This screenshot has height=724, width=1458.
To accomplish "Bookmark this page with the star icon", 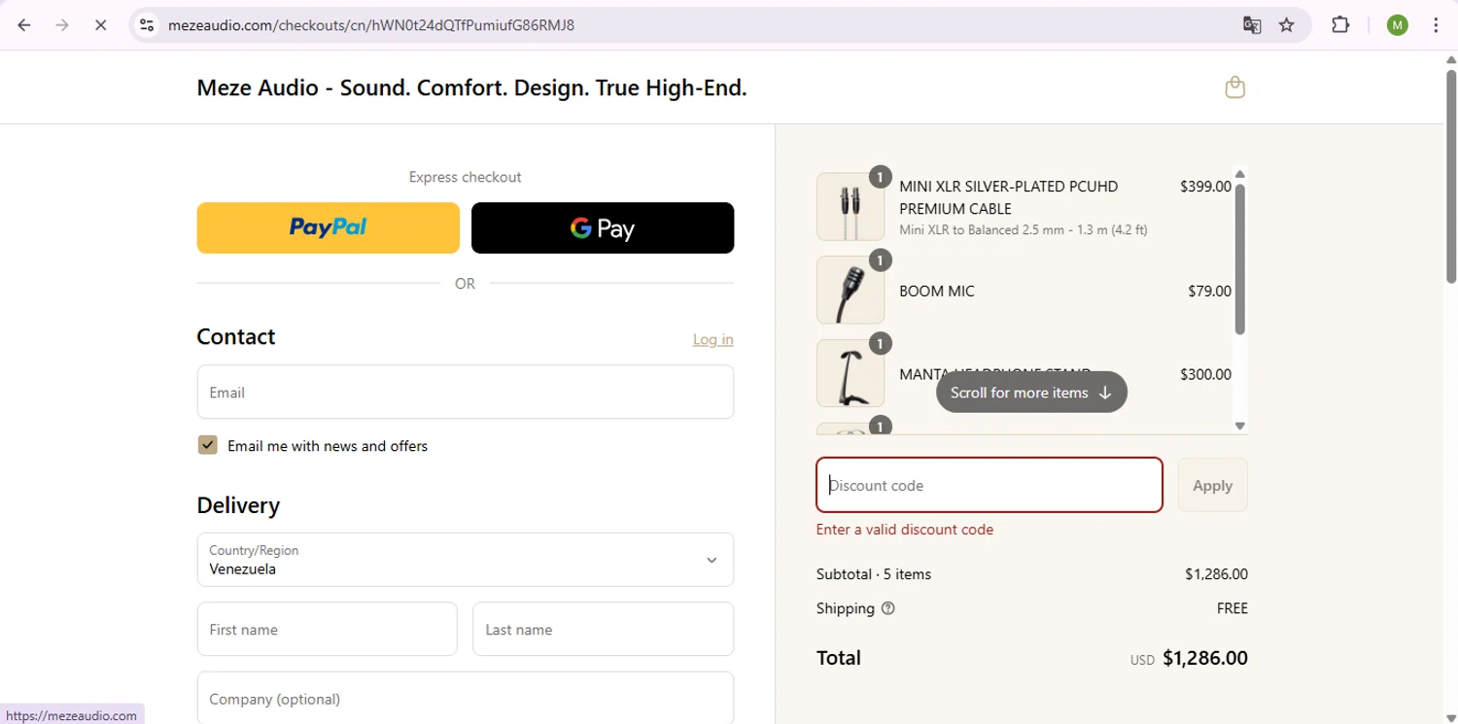I will click(1287, 25).
